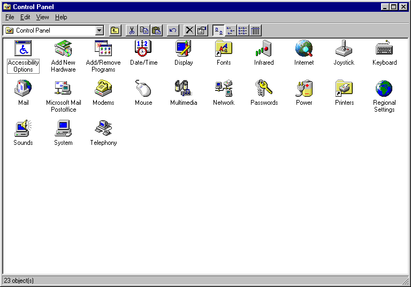
Task: Switch to List view
Action: coord(243,30)
